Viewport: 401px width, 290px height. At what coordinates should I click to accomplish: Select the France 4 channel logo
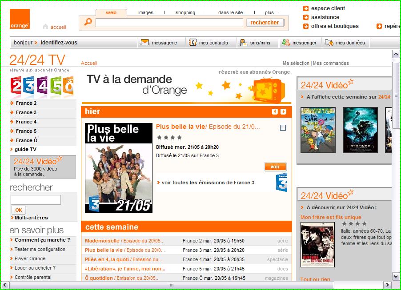coord(42,86)
